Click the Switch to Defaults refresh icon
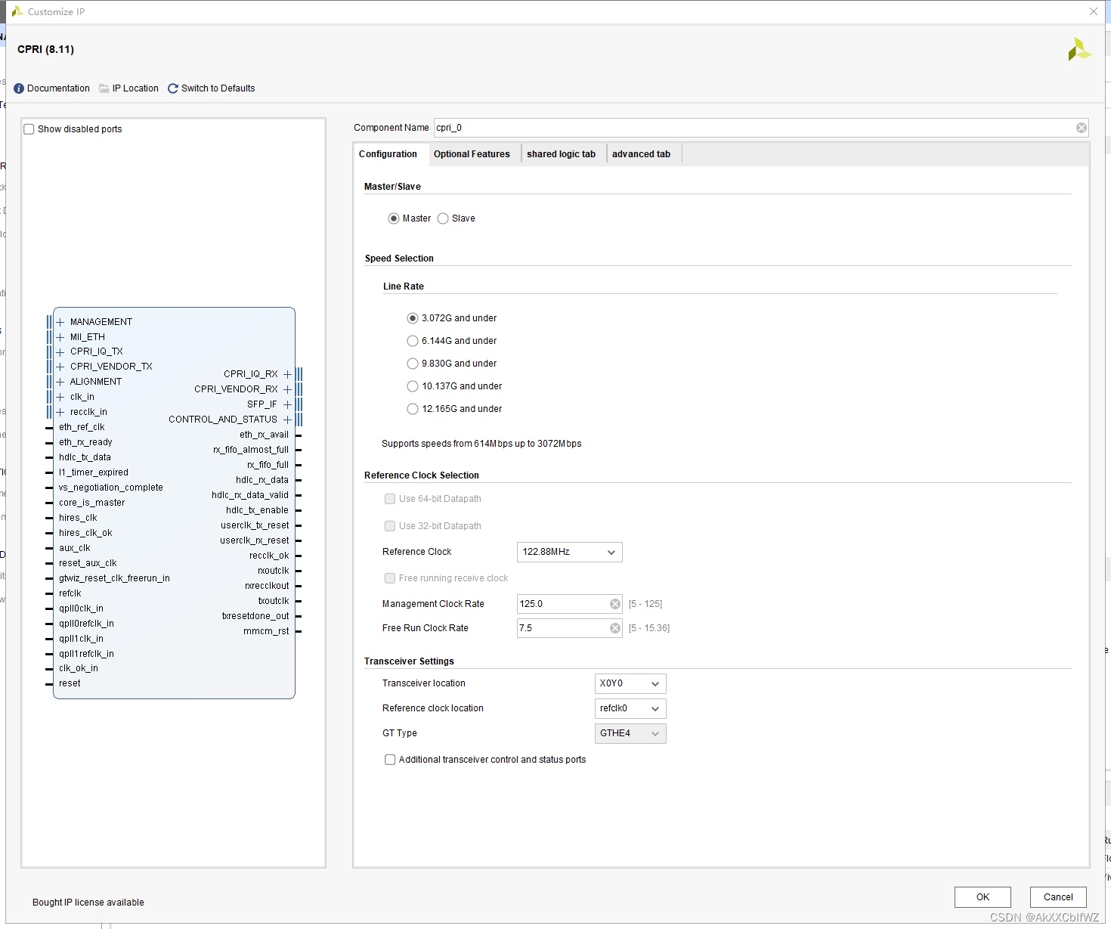The image size is (1111, 929). pos(173,88)
